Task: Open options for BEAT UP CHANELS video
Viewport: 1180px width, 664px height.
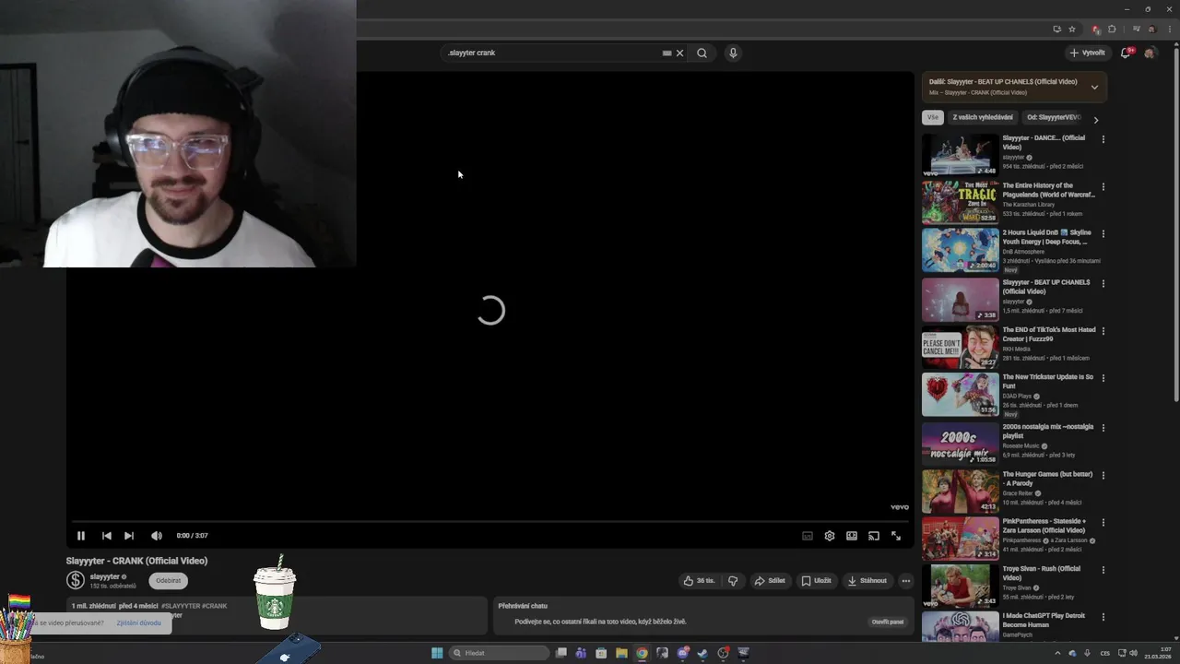Action: (x=1103, y=284)
